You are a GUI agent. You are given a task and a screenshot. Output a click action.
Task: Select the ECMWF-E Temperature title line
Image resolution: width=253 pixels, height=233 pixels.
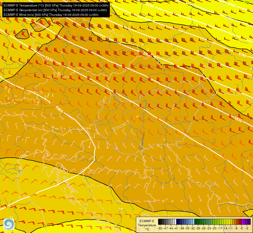[x=56, y=5]
